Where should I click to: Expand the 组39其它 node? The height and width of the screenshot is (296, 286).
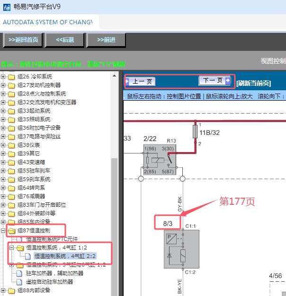3,153
